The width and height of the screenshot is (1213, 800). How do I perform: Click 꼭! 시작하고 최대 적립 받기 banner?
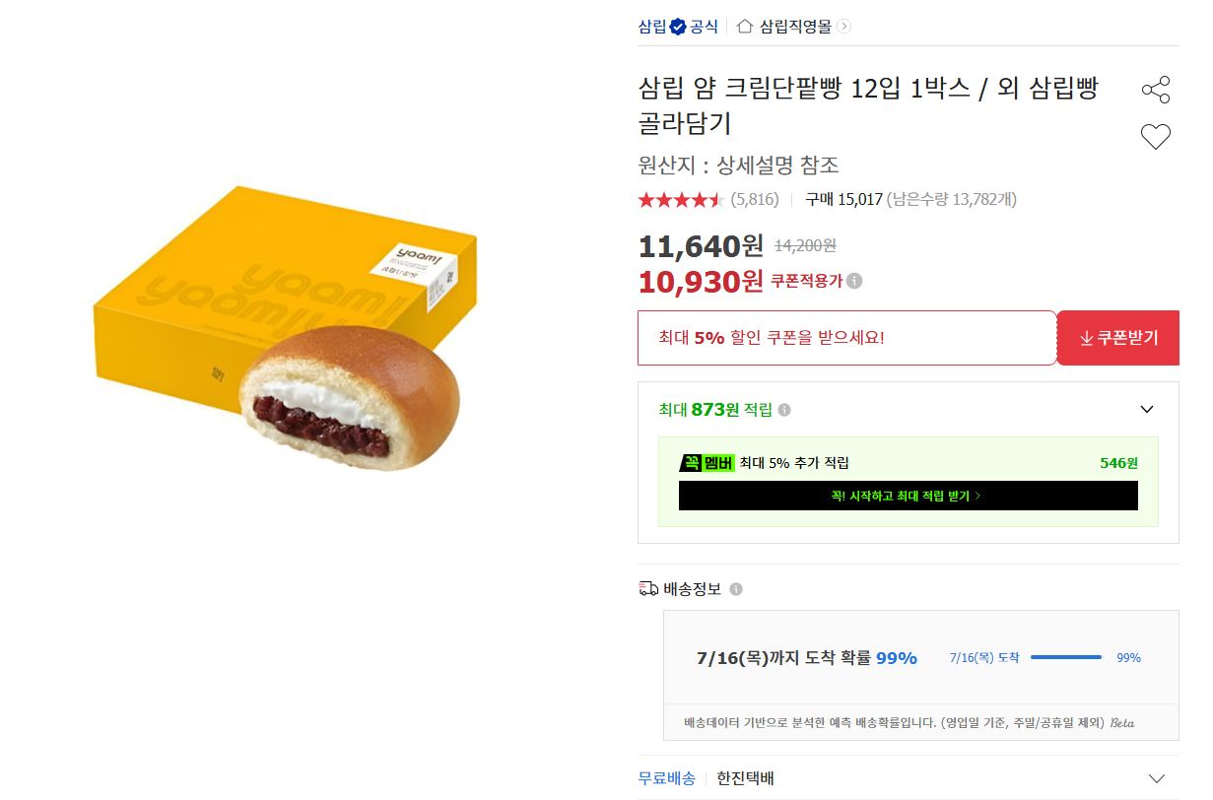pyautogui.click(x=908, y=496)
